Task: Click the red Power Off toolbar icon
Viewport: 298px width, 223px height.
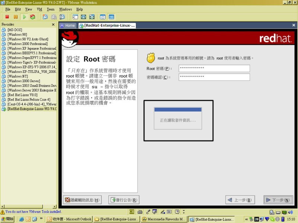Action: tap(7, 17)
